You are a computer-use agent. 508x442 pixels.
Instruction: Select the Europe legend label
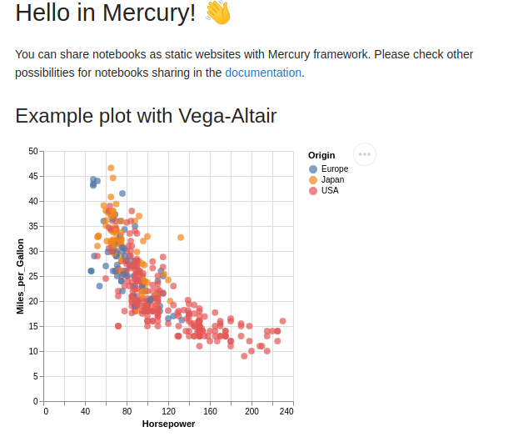pyautogui.click(x=334, y=169)
